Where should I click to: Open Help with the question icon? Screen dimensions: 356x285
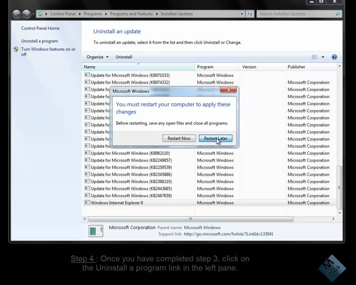point(334,57)
